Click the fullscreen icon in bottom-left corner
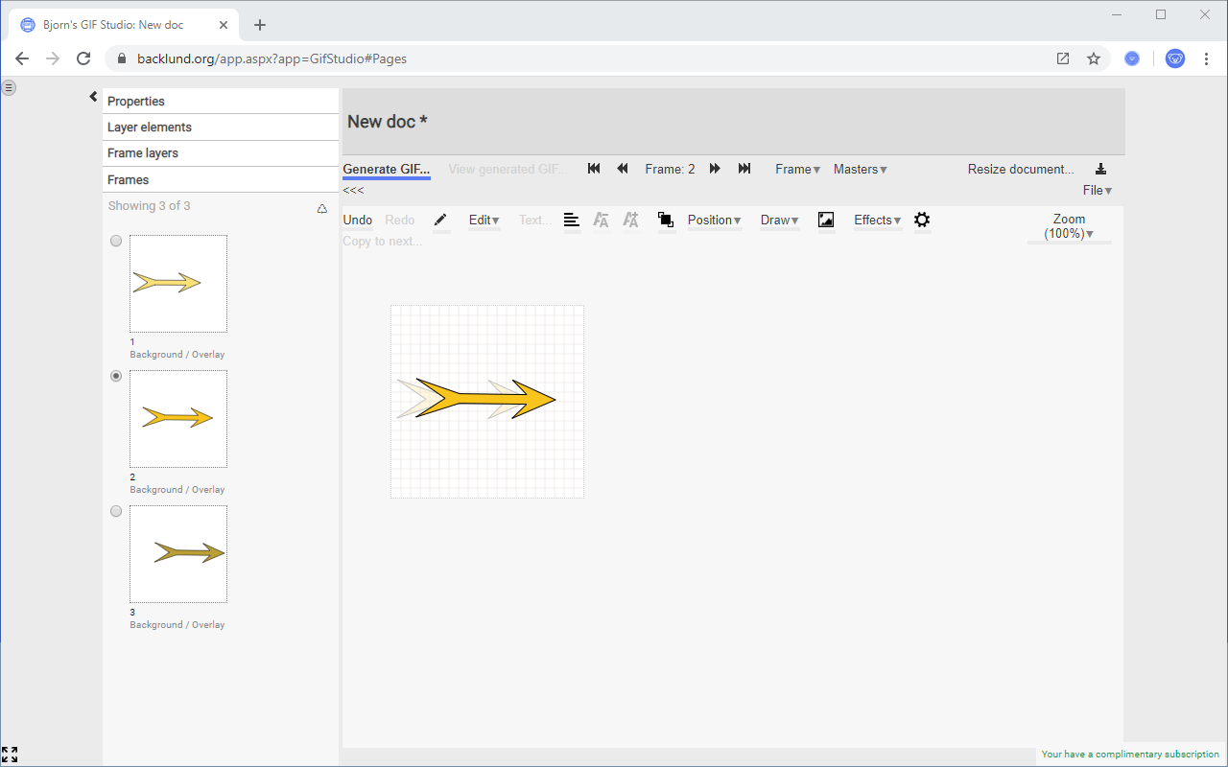This screenshot has width=1228, height=767. [11, 755]
